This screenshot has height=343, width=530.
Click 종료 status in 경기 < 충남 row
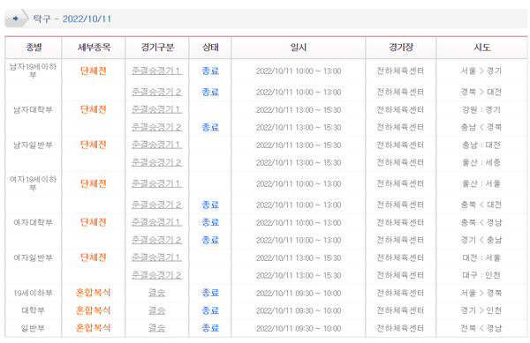210,240
